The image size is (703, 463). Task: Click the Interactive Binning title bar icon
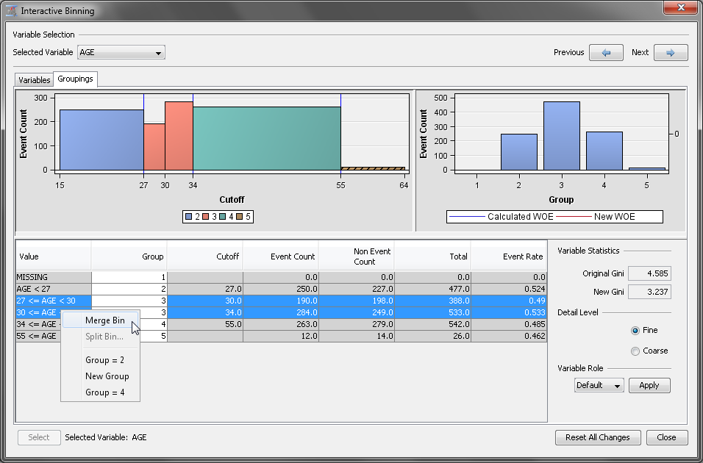[x=11, y=11]
